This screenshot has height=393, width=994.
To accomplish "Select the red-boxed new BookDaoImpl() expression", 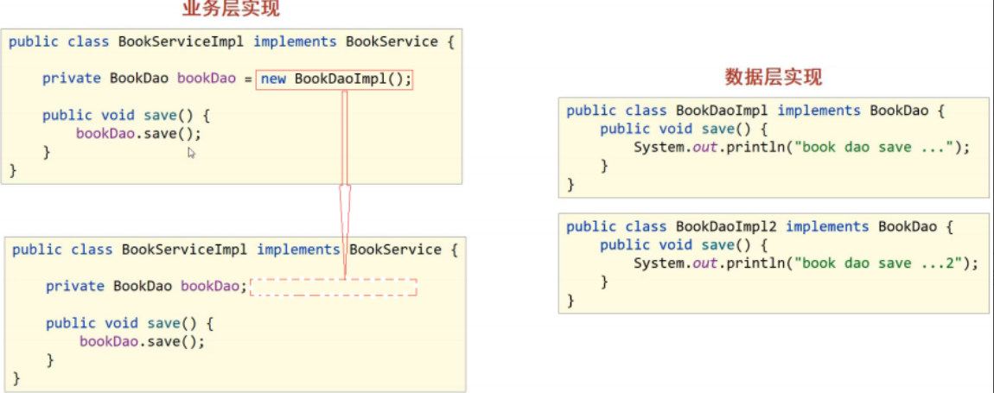I will 335,79.
